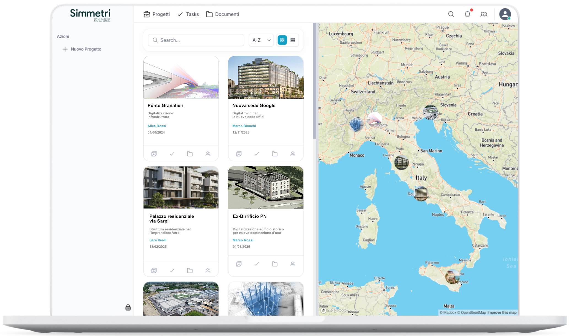Select the bridge map marker near Piacenza

(374, 119)
